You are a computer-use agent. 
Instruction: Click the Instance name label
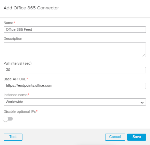click(x=15, y=95)
